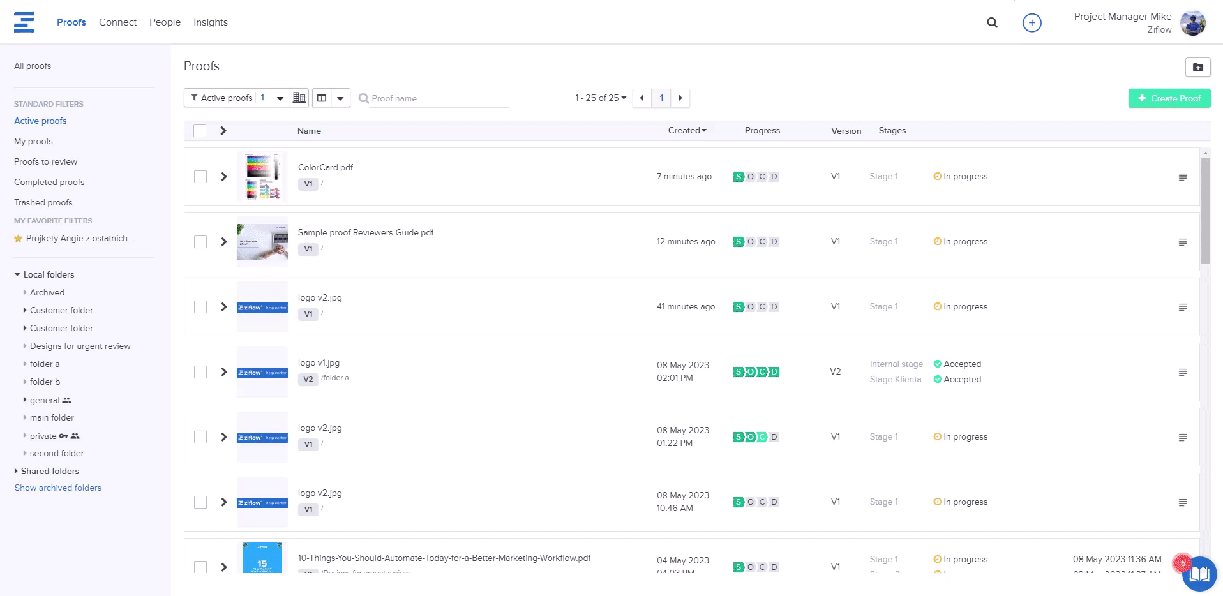Select the Sample proof Reviewers Guide checkbox
The image size is (1223, 596).
coord(200,242)
